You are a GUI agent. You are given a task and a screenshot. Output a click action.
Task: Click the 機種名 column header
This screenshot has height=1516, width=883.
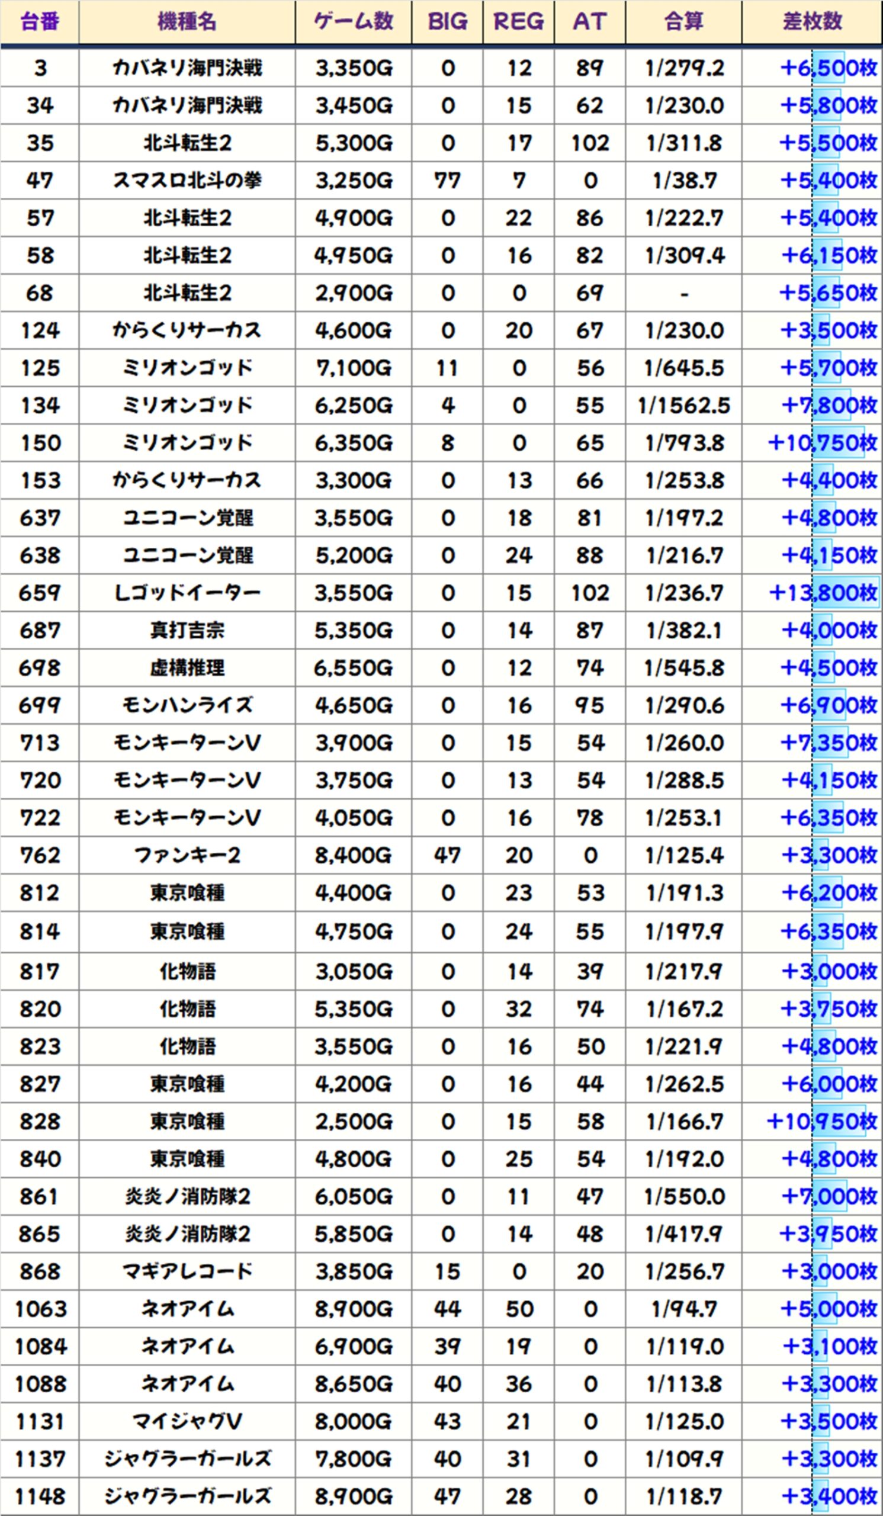pos(187,23)
